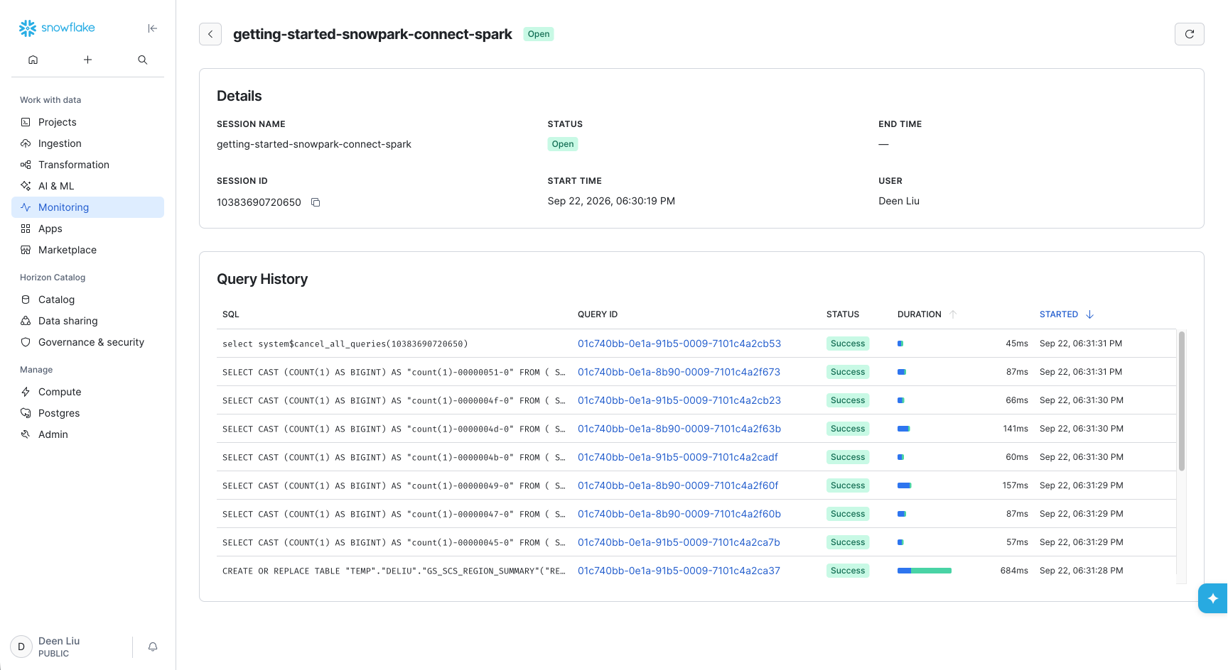Open Catalog in sidebar

point(87,300)
